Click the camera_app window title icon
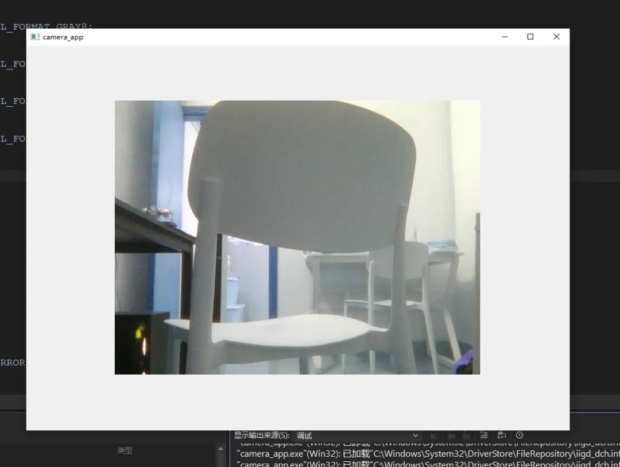Screen dimensions: 620x467 pyautogui.click(x=35, y=37)
